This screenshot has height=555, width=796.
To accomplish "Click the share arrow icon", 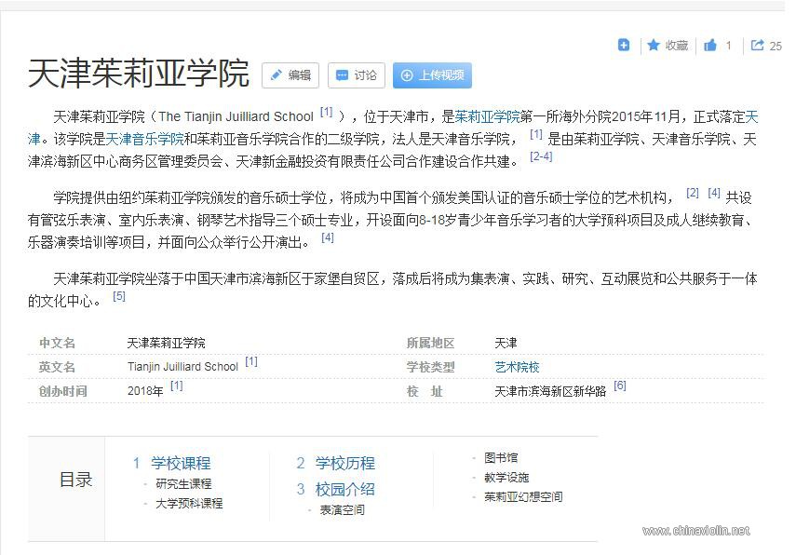I will (757, 46).
